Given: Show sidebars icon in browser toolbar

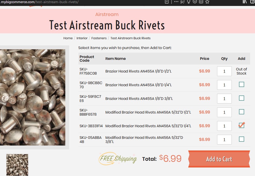Looking at the screenshot, I should click(x=253, y=2).
